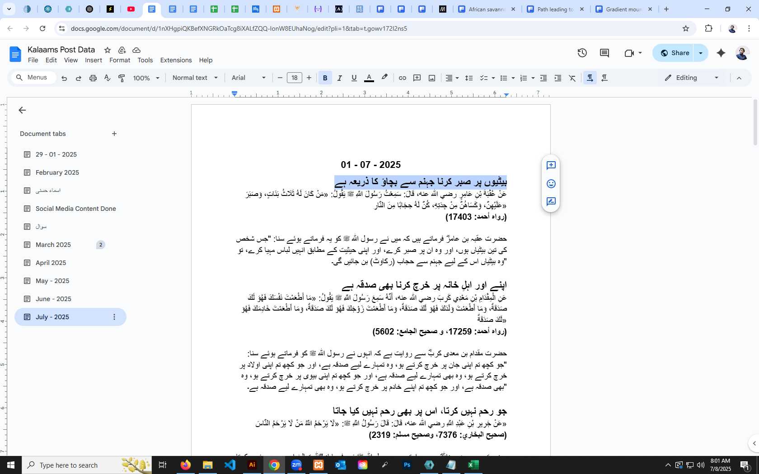Switch to the February 2025 tab

click(x=57, y=172)
